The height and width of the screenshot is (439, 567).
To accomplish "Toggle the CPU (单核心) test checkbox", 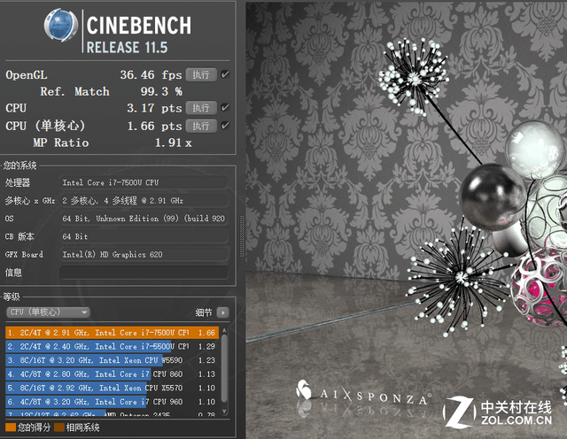I will [x=225, y=126].
